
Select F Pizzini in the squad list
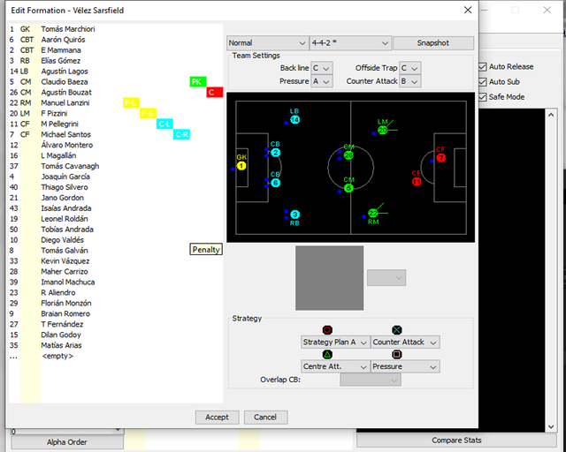tap(54, 114)
